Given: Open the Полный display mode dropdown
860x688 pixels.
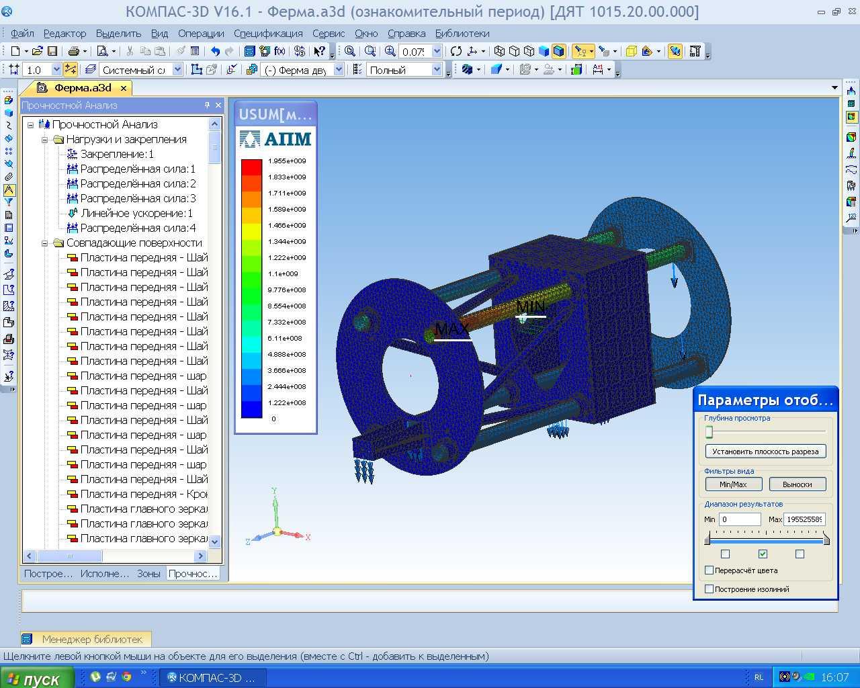Looking at the screenshot, I should pyautogui.click(x=437, y=70).
